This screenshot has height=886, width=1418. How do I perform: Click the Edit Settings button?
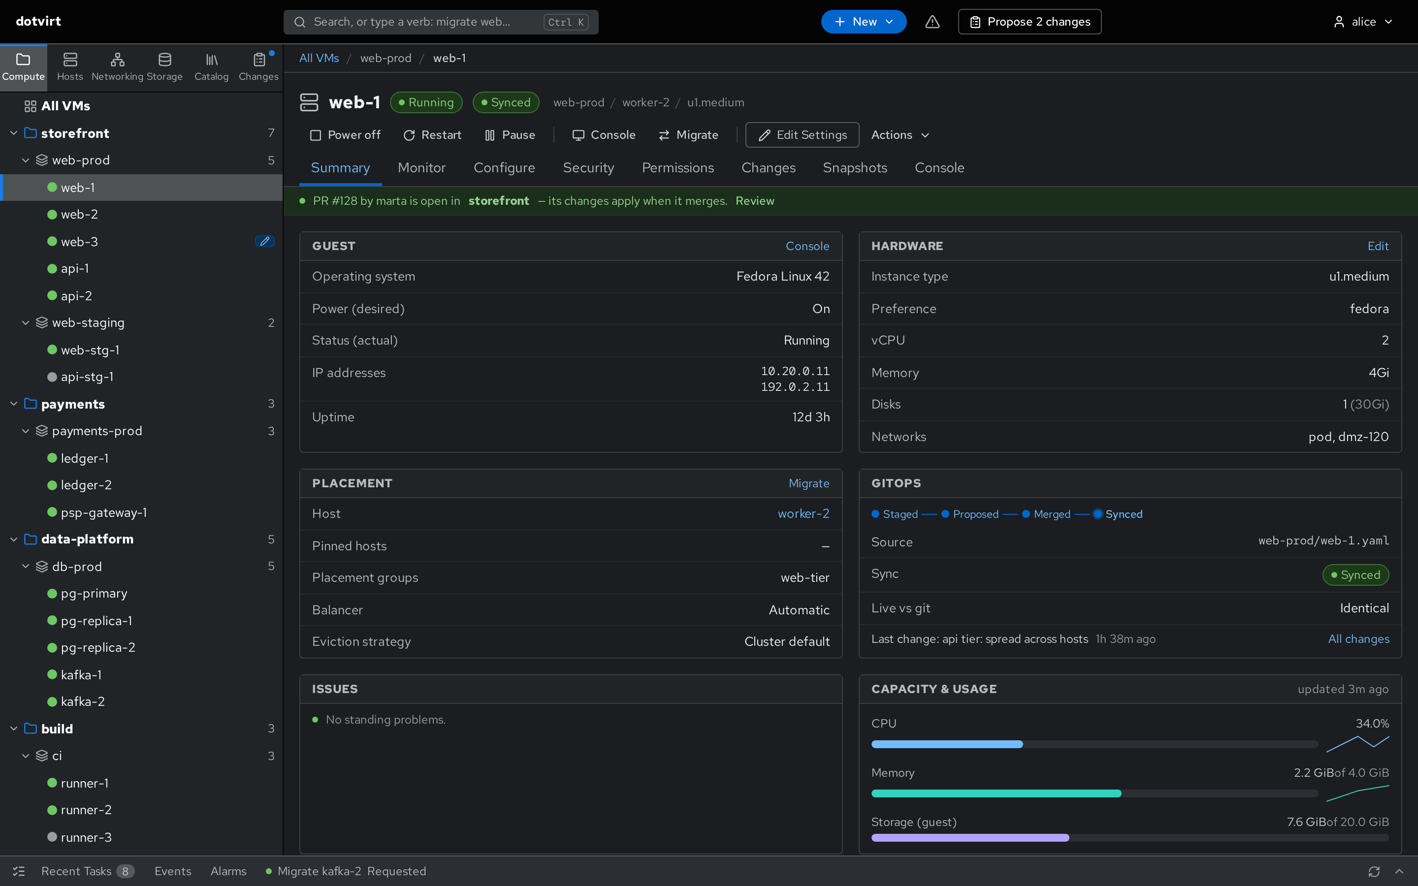802,135
